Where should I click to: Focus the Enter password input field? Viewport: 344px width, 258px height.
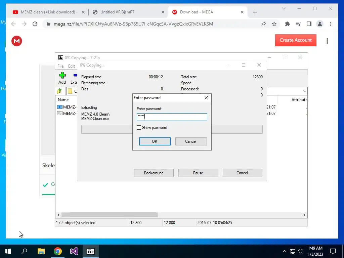tap(172, 117)
